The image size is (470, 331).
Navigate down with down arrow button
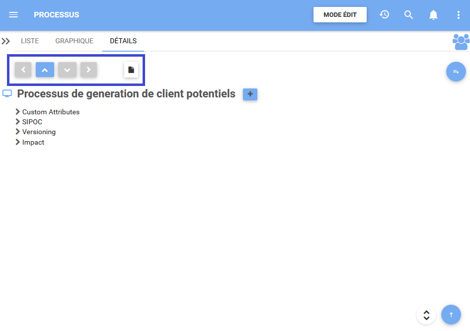pyautogui.click(x=67, y=70)
